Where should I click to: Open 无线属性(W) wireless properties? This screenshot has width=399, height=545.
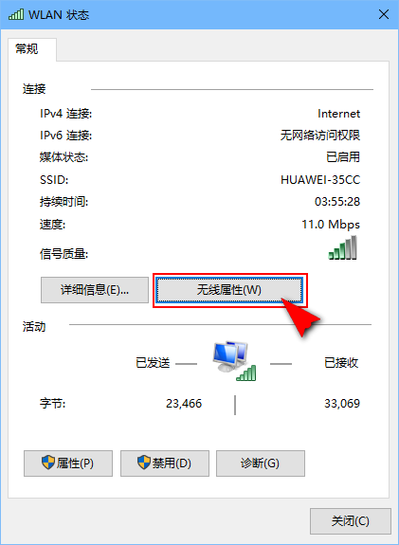(x=229, y=290)
